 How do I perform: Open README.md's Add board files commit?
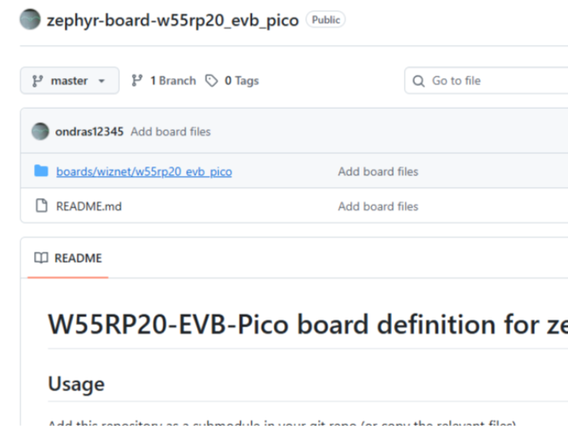click(x=378, y=206)
